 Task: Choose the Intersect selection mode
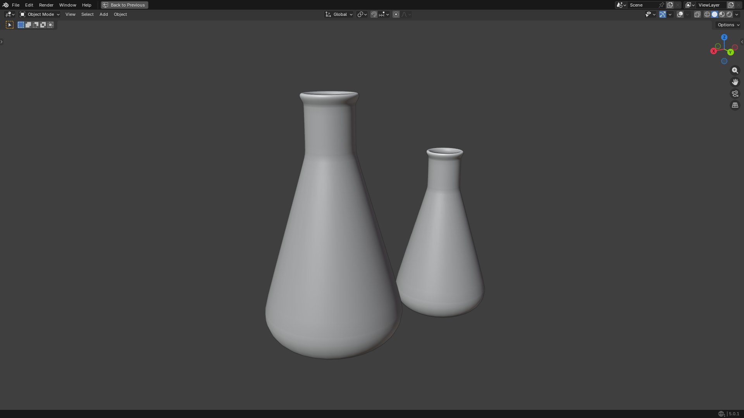(x=50, y=25)
